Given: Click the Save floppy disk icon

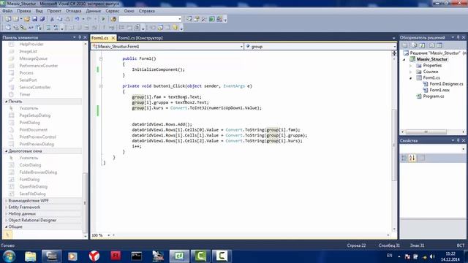Looking at the screenshot, I should coord(34,19).
